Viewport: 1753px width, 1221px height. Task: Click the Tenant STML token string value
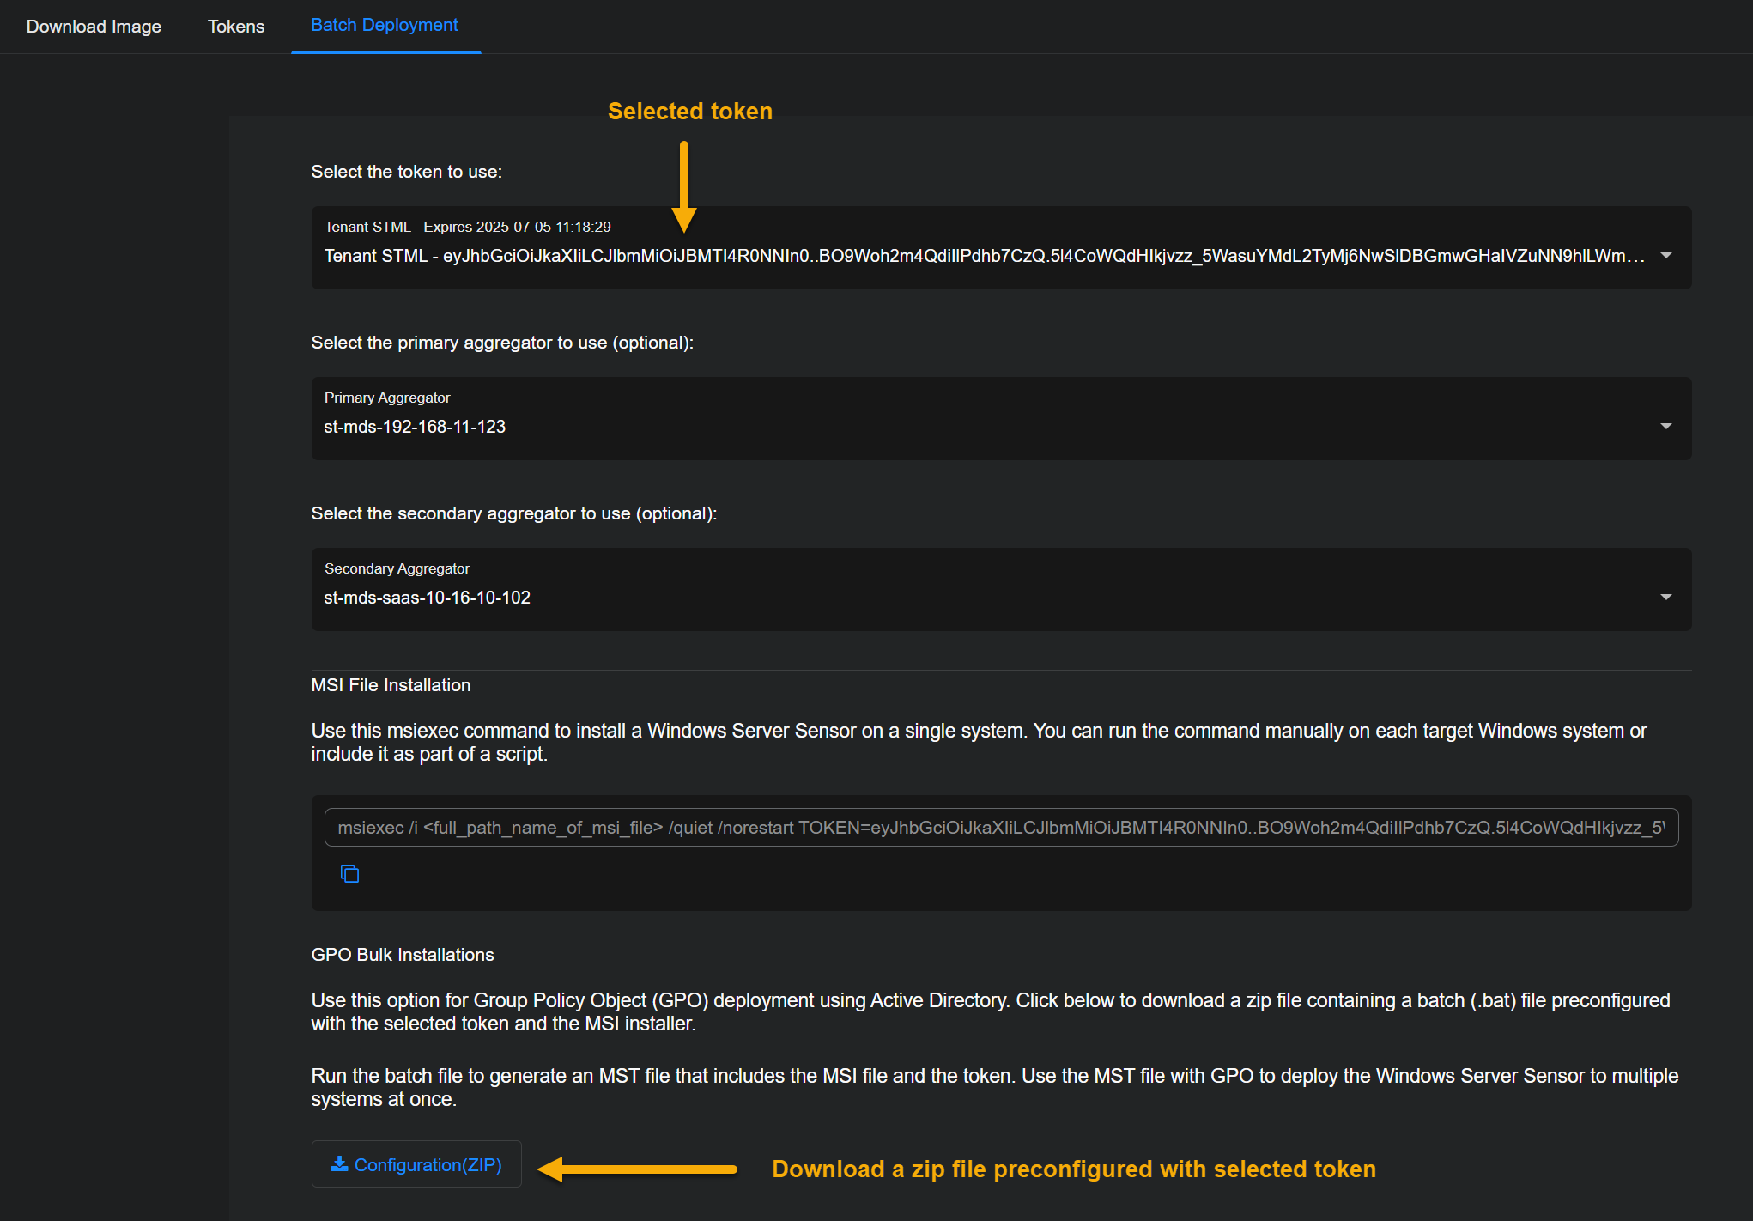coord(983,256)
